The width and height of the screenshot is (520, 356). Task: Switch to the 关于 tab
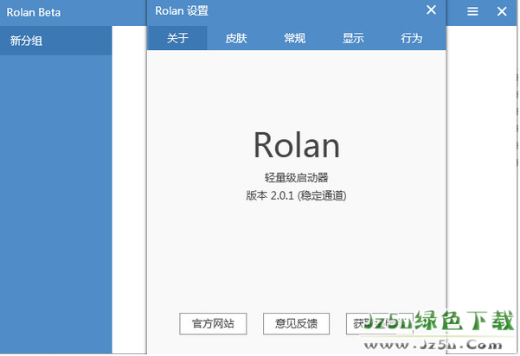(177, 38)
